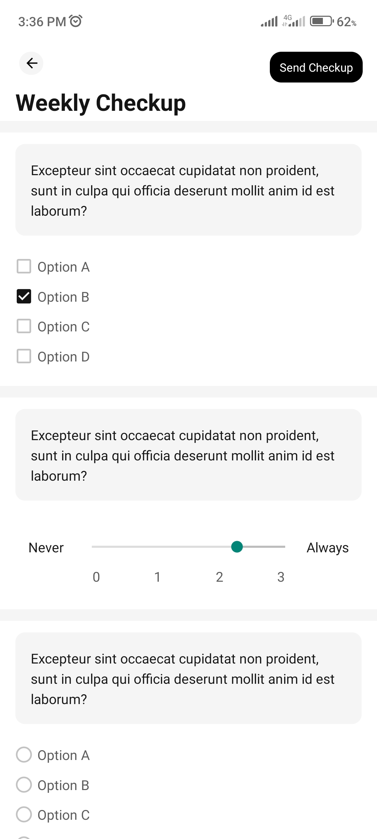
Task: Choose the Option B radio button
Action: 24,785
